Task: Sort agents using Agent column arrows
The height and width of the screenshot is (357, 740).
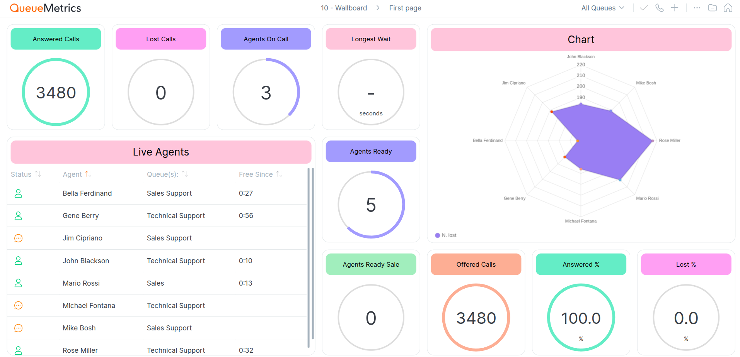Action: point(88,174)
